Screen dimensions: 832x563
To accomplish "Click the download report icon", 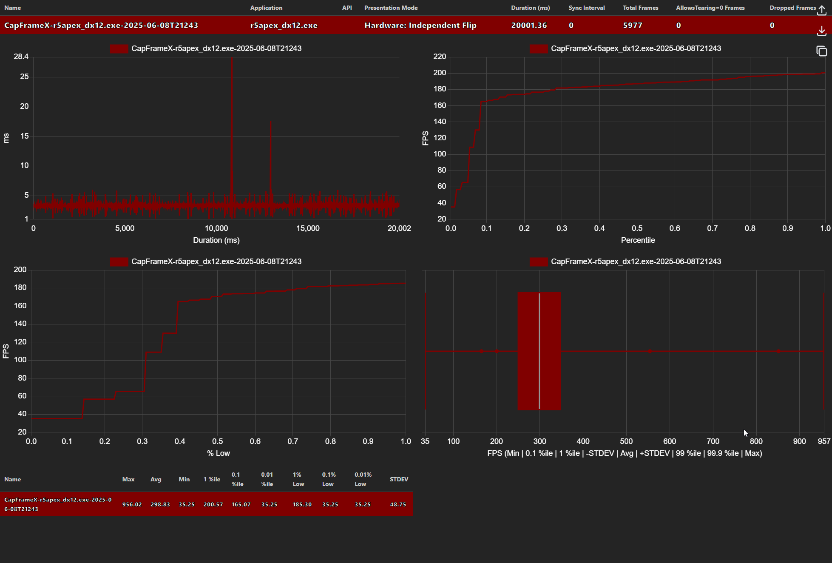I will 821,31.
